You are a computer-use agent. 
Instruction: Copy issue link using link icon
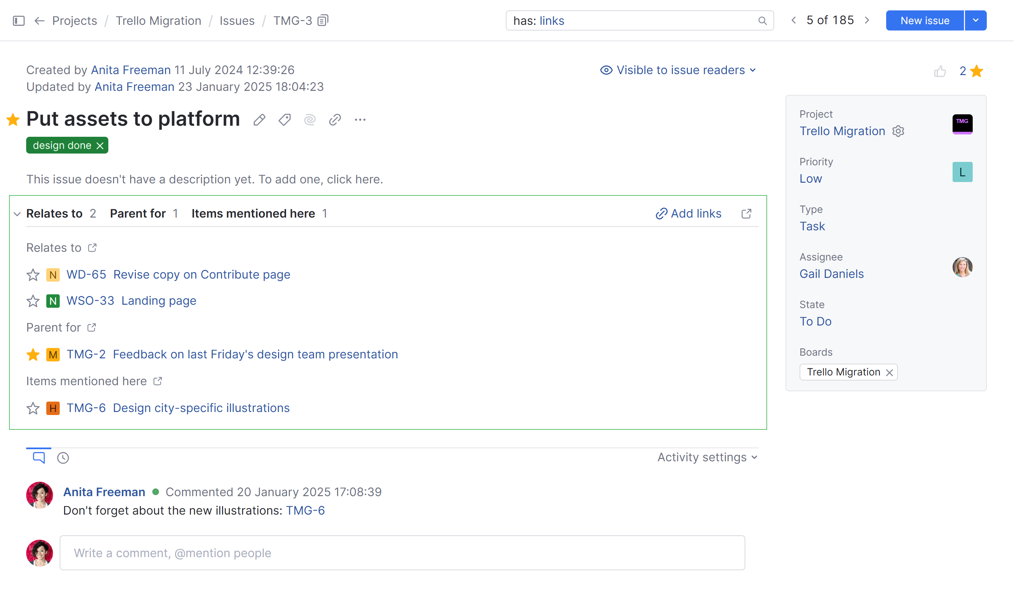[335, 119]
